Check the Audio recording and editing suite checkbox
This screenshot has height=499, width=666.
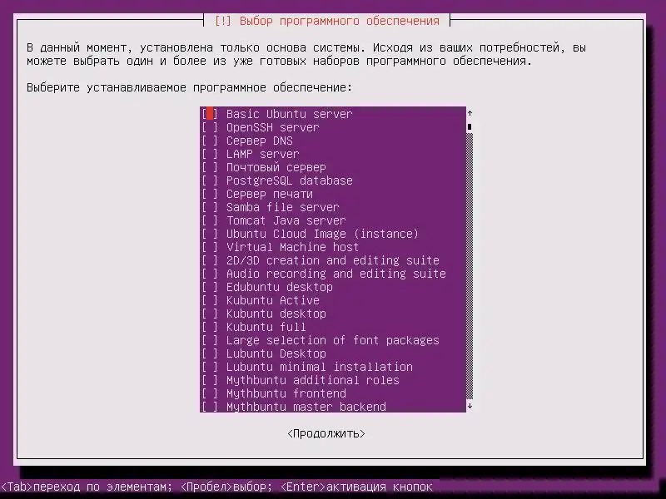pyautogui.click(x=210, y=274)
